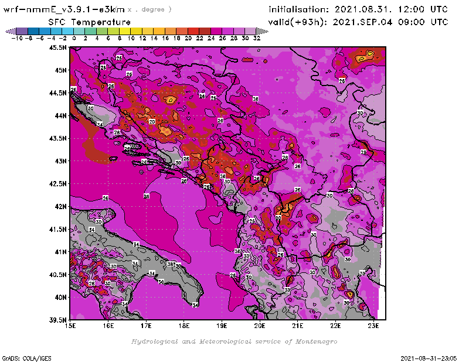Click the magenta 24 to 26 legend swatch
The height and width of the screenshot is (362, 469).
216,31
